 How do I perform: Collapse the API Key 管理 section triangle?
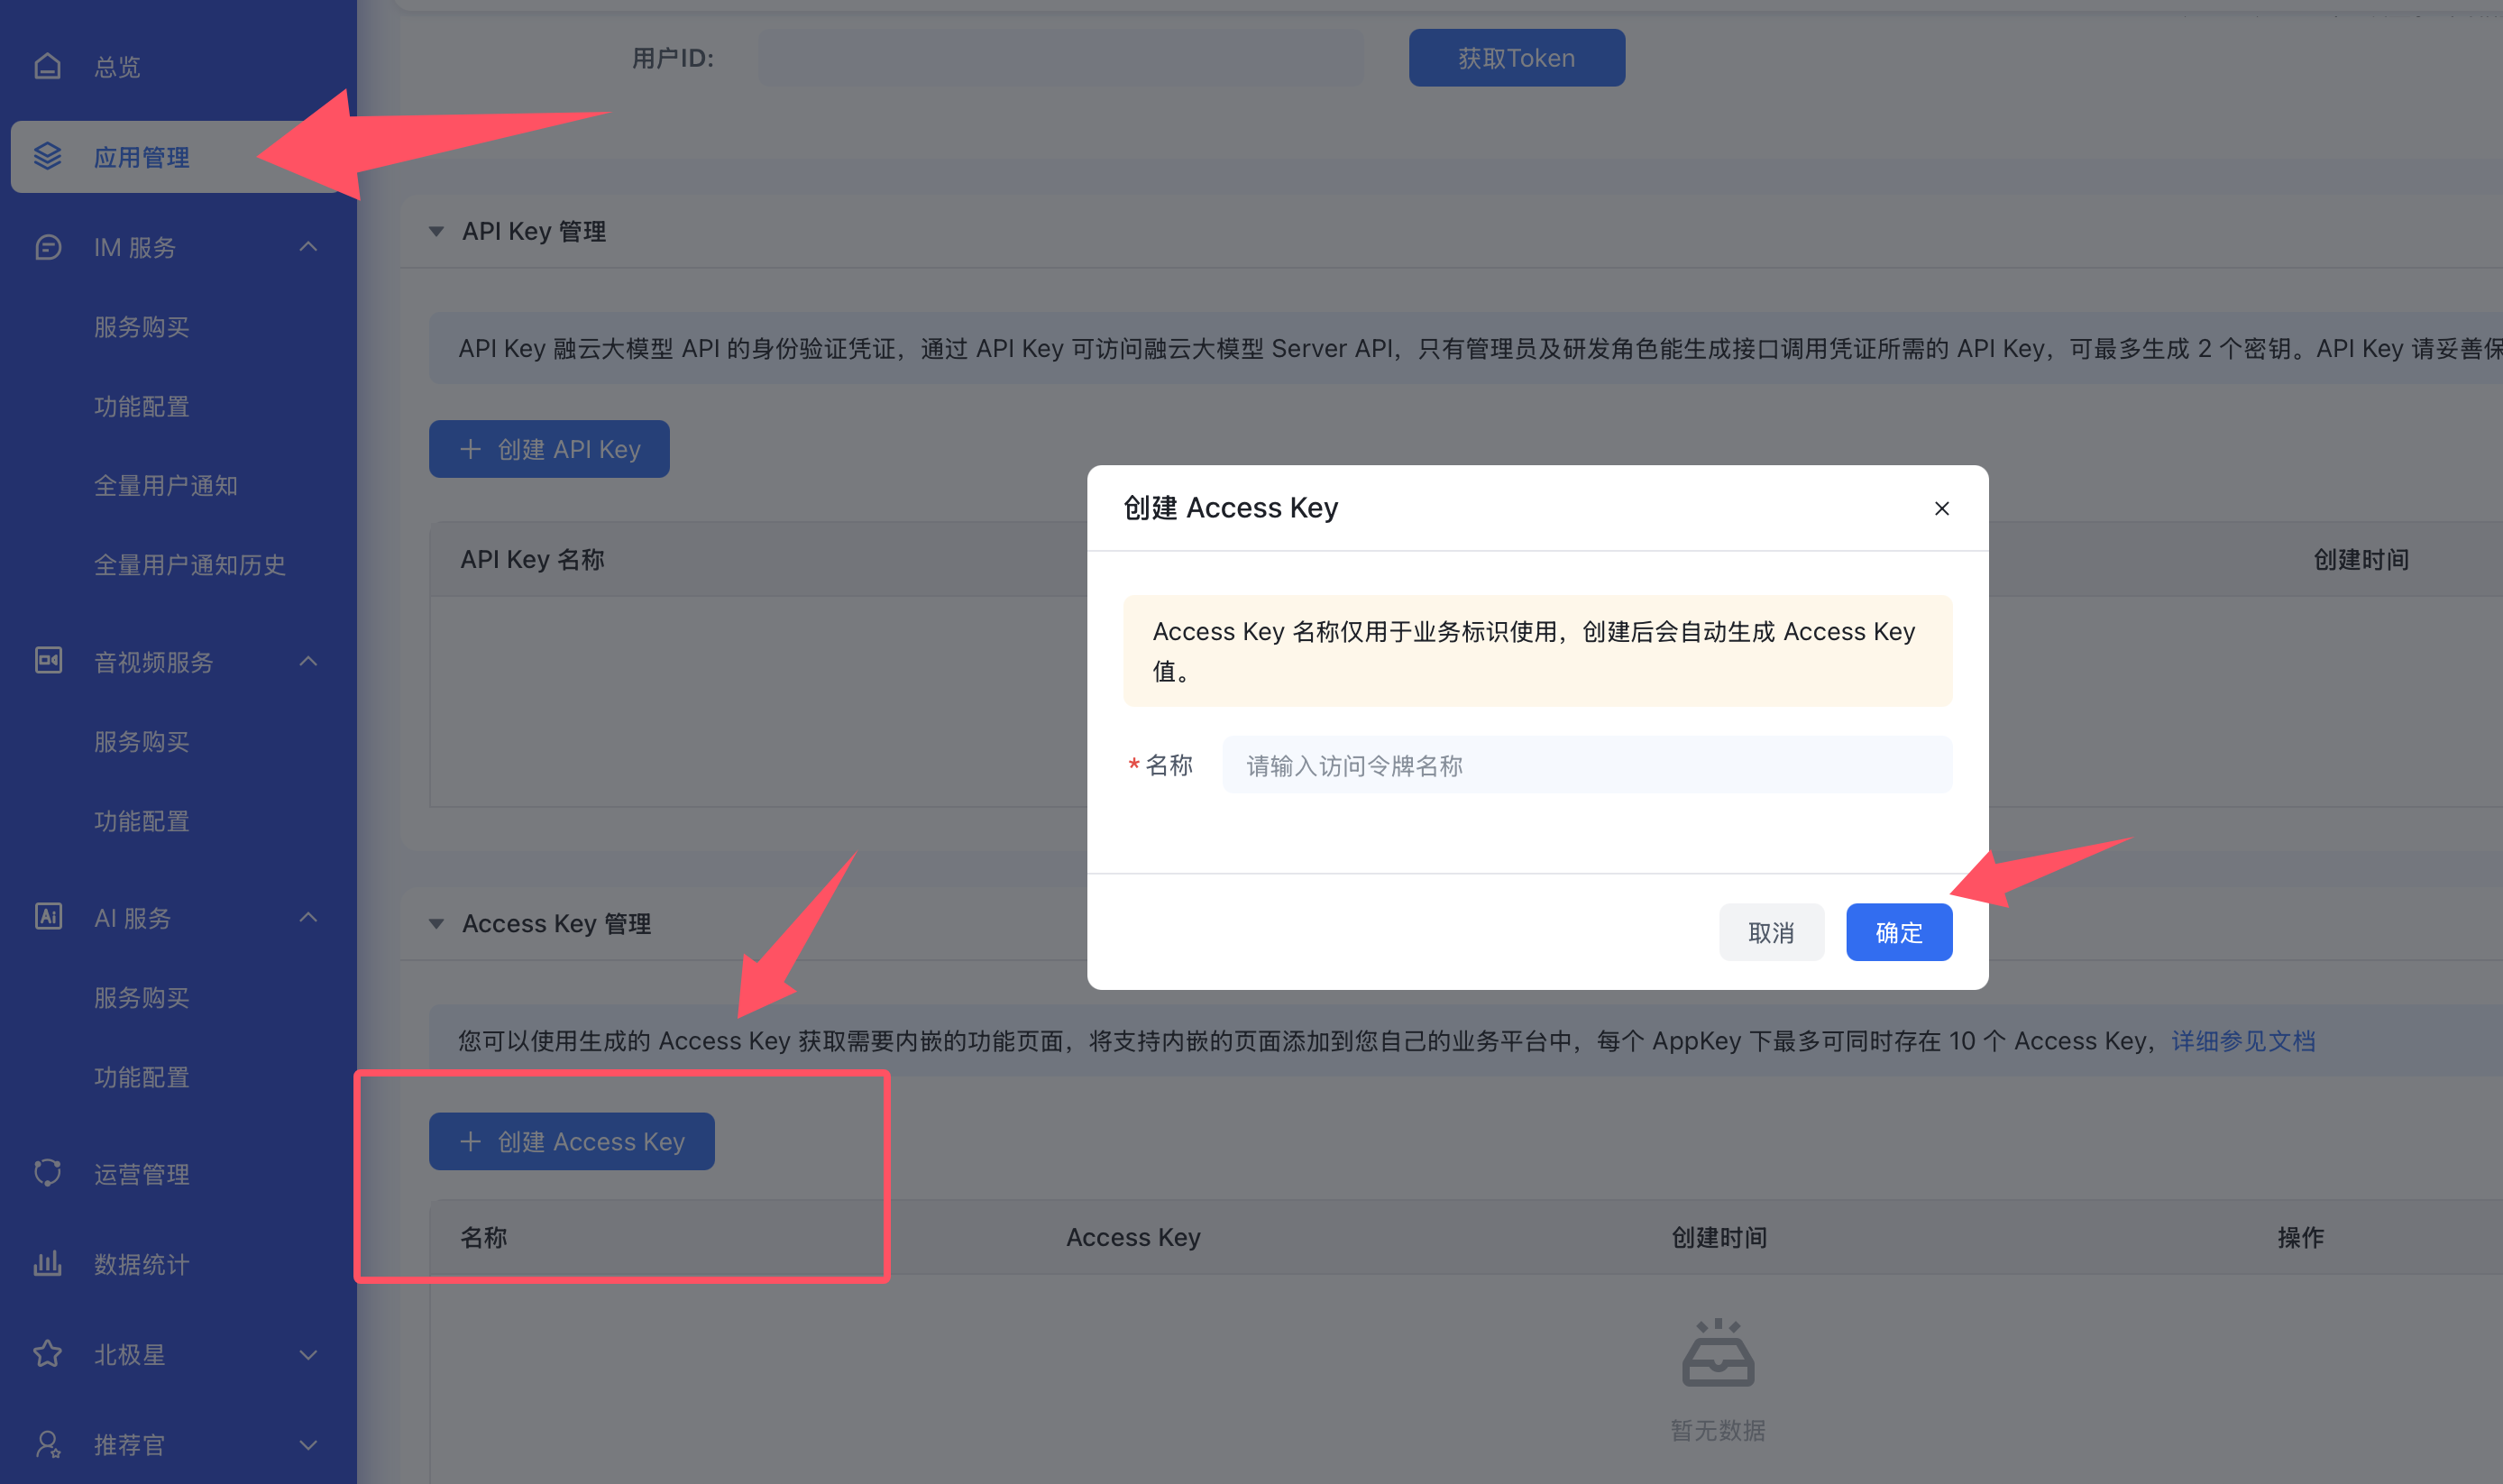436,232
